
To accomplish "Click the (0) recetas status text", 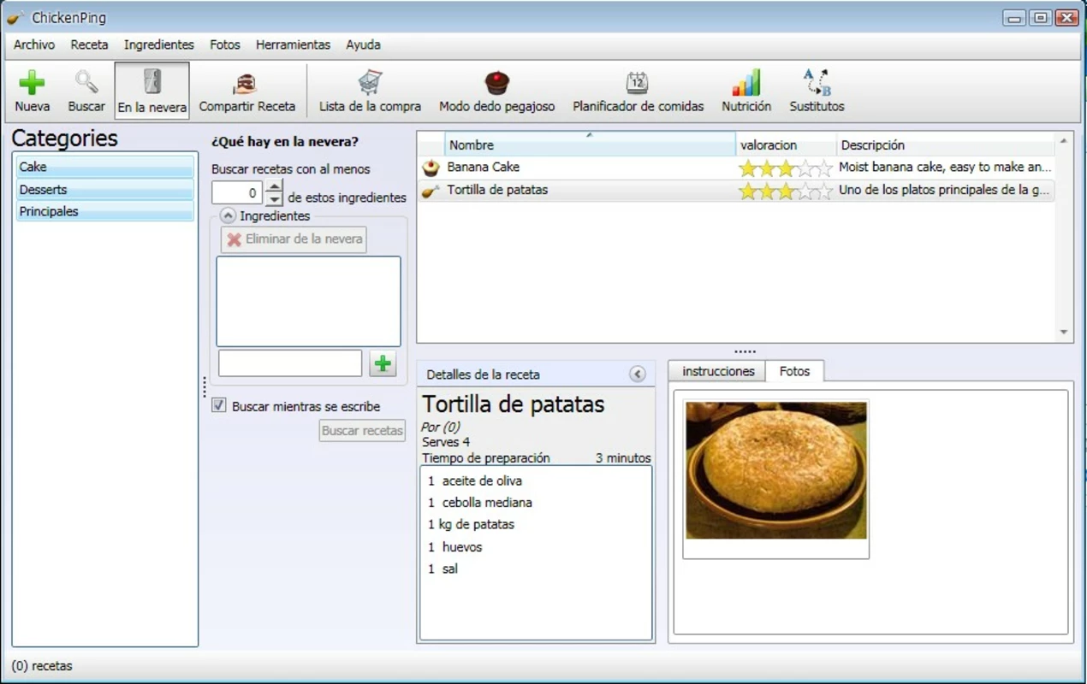I will tap(42, 665).
